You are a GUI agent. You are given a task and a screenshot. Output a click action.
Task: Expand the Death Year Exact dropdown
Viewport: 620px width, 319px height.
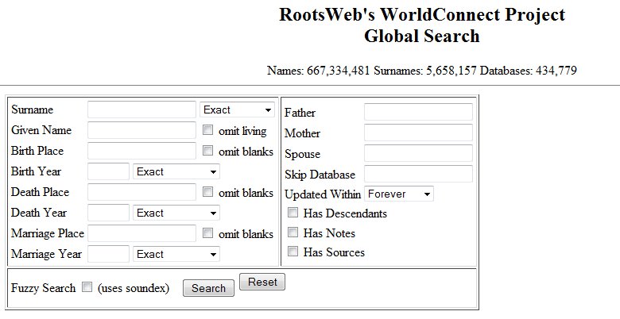click(x=176, y=213)
